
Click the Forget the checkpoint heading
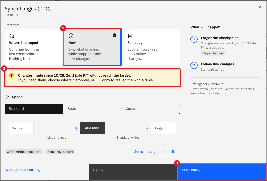(219, 38)
